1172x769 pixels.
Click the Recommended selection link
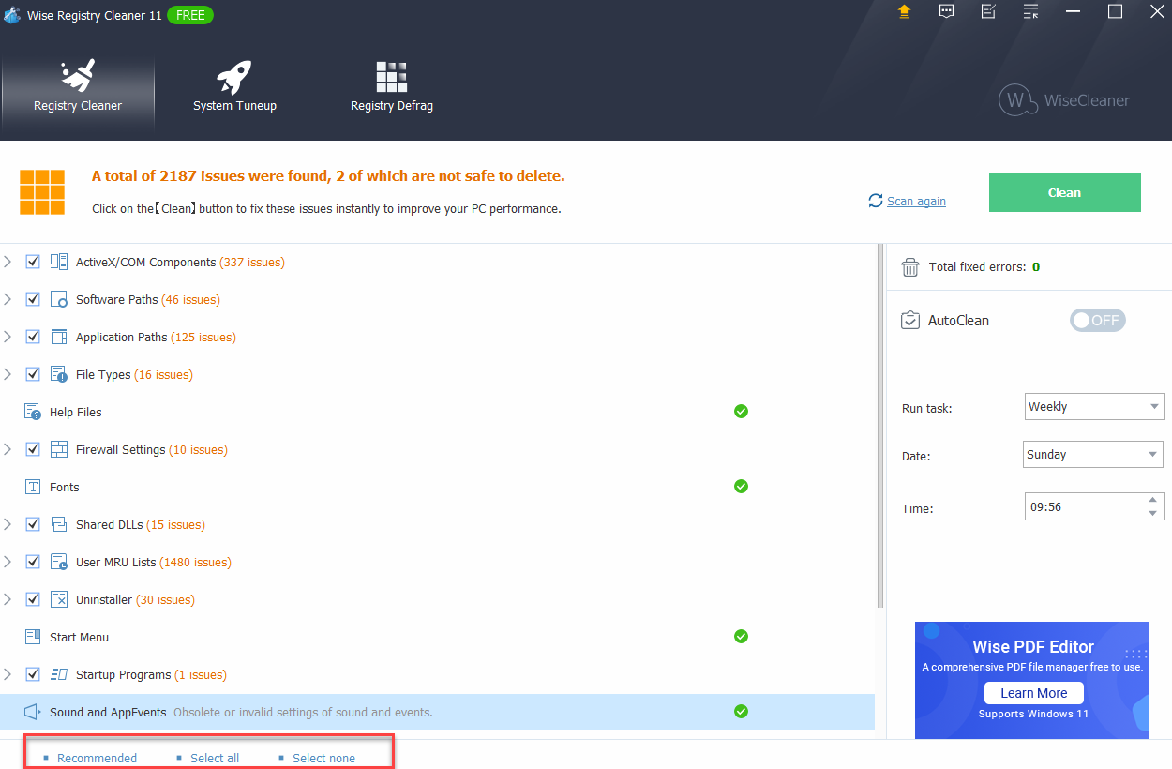[97, 758]
